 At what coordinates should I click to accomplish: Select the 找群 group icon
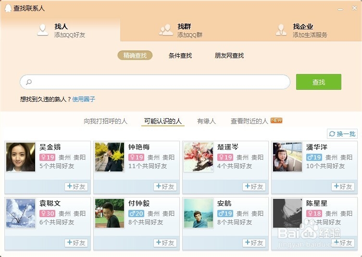click(166, 30)
